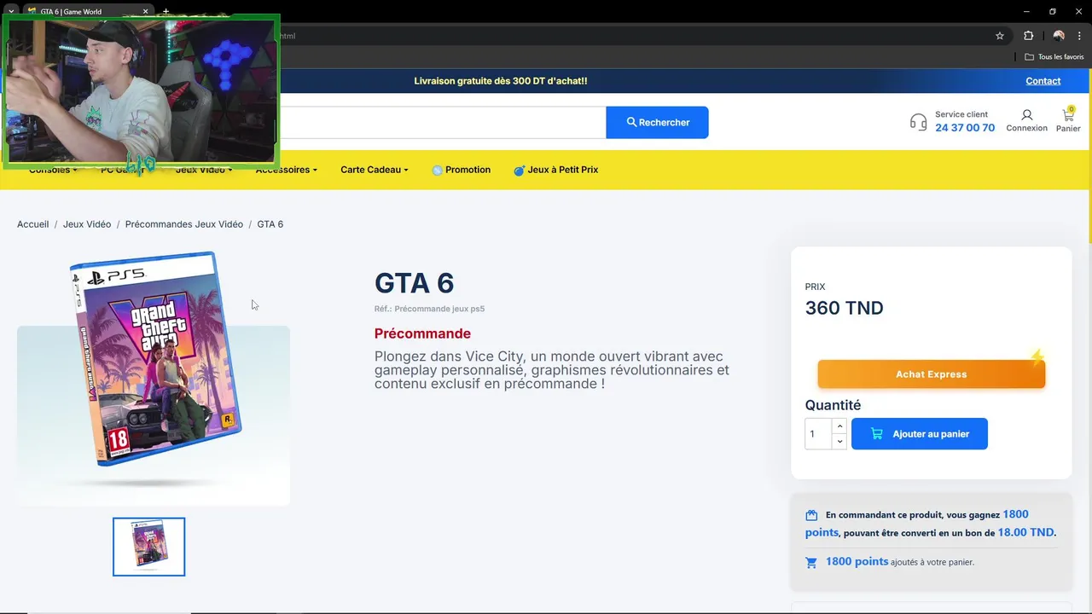Open Tous les favoris bookmarks folder
This screenshot has height=614, width=1092.
point(1054,57)
